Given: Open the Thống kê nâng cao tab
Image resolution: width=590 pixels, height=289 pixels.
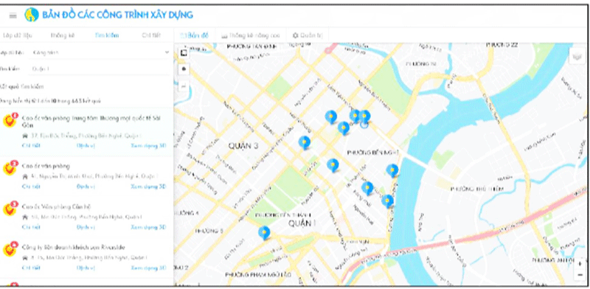Looking at the screenshot, I should tap(251, 35).
